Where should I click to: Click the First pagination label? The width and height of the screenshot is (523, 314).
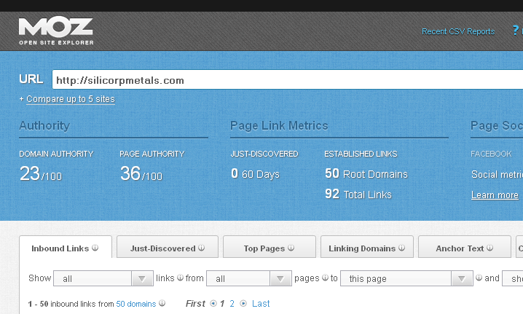[195, 304]
